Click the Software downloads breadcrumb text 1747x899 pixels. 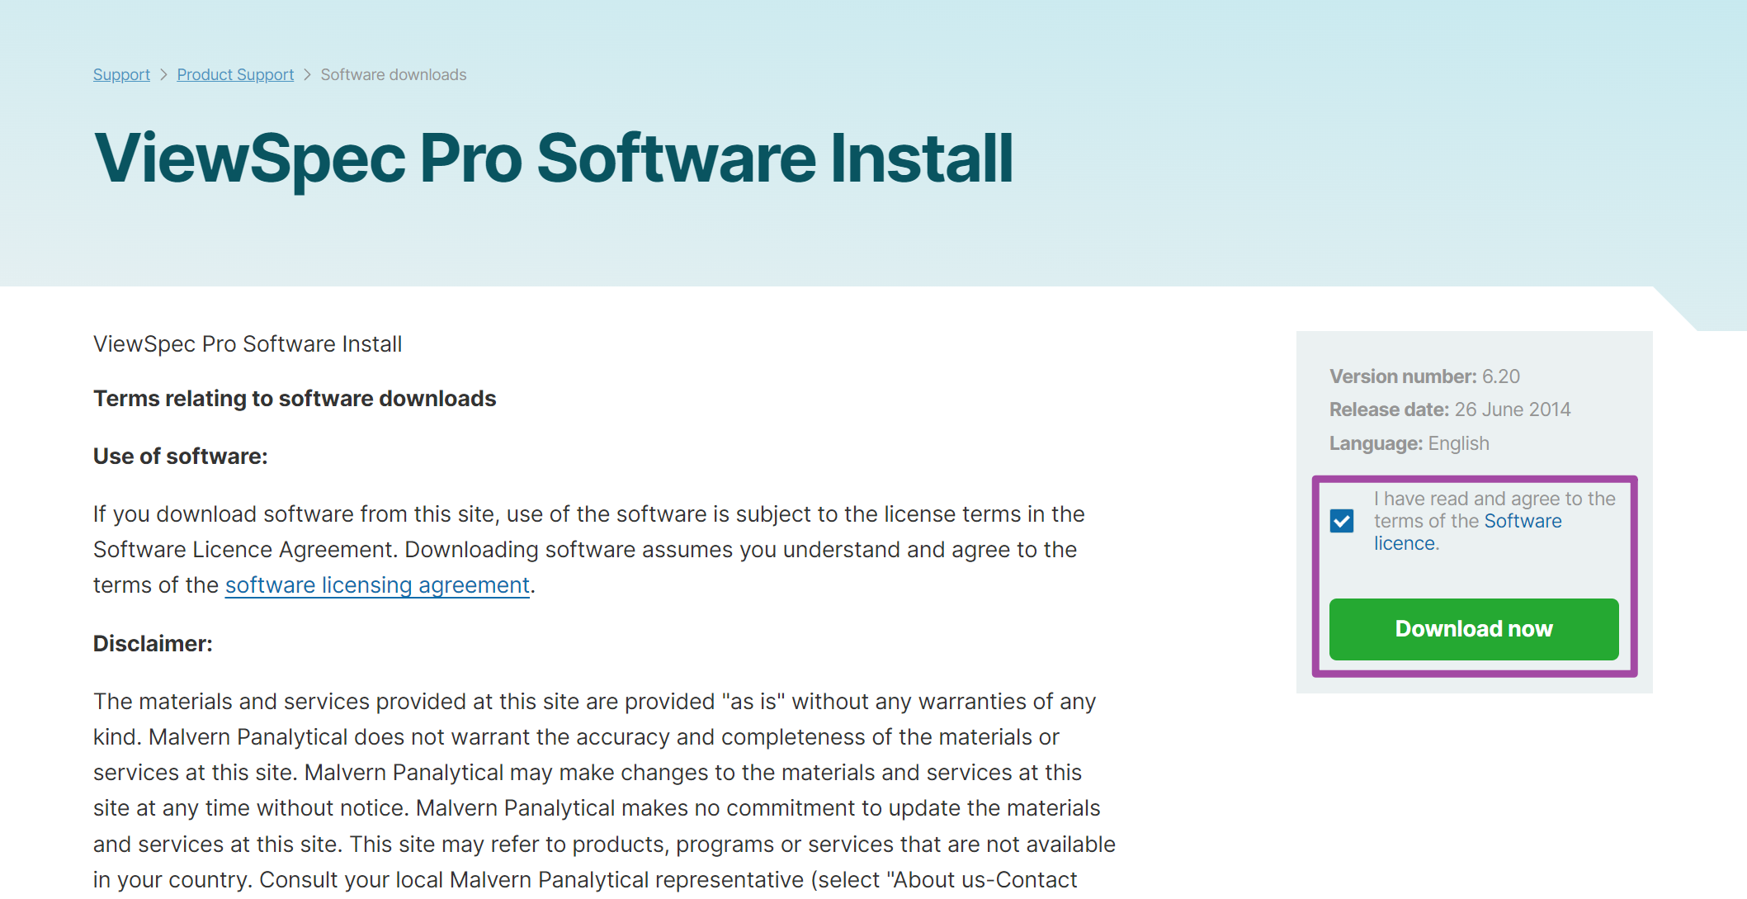[393, 74]
